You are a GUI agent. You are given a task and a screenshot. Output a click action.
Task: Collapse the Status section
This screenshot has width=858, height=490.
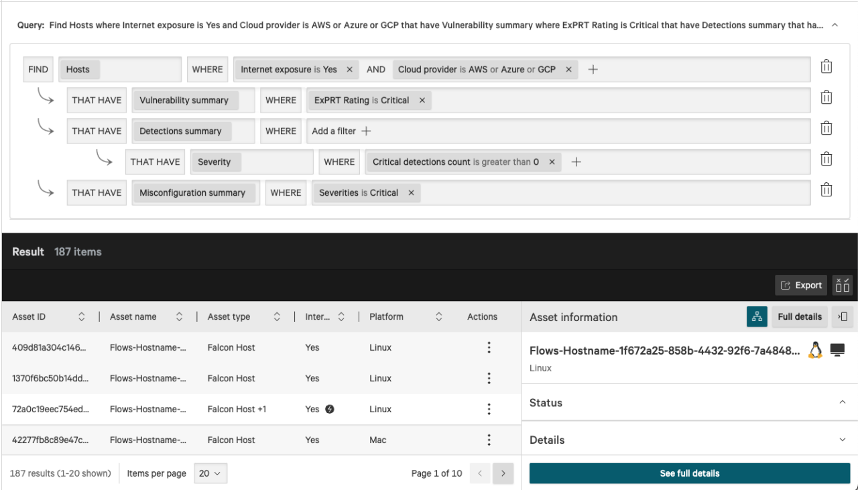(843, 402)
